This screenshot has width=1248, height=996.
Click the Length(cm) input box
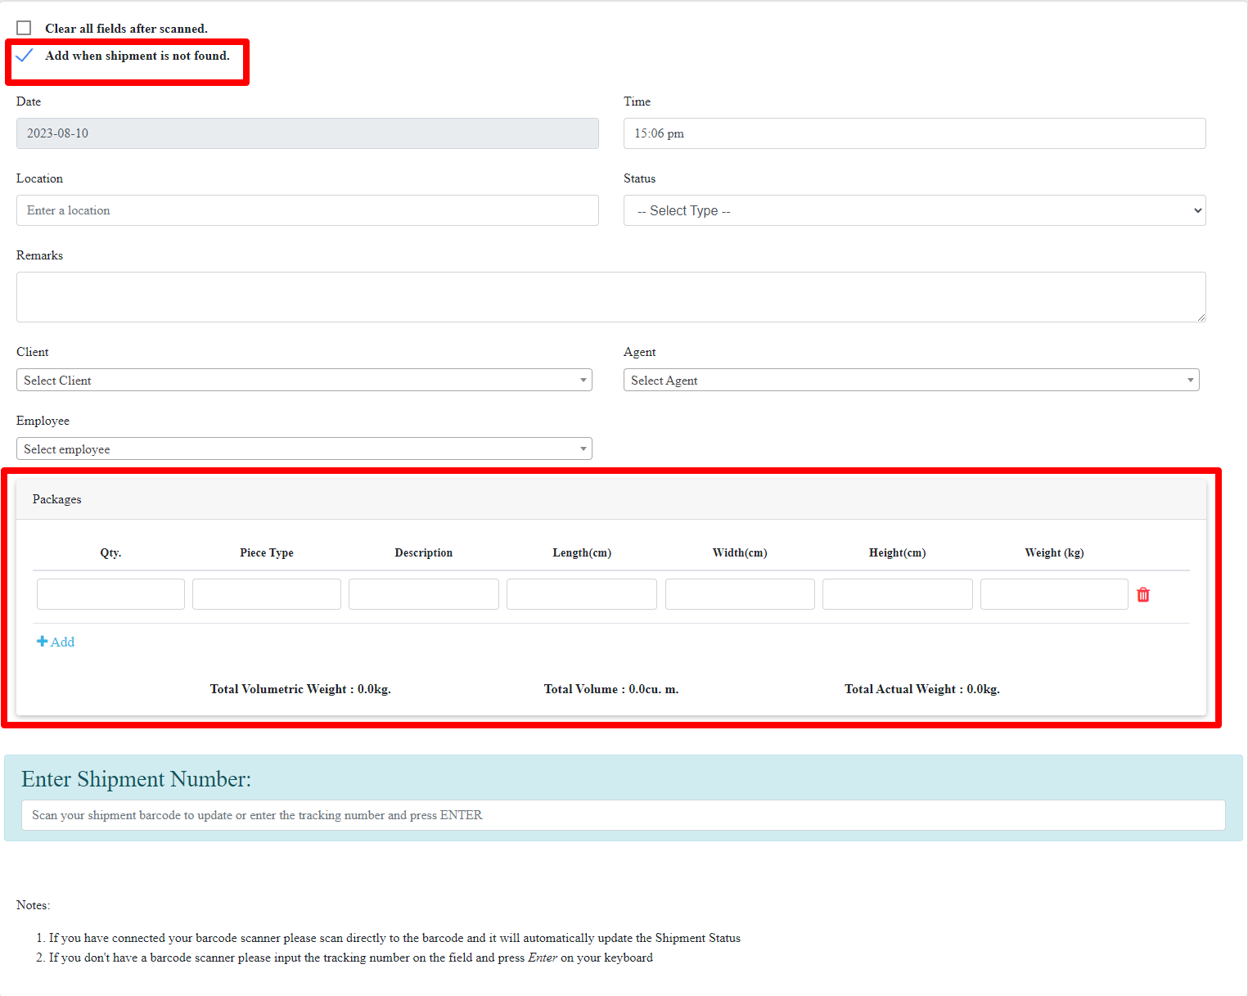click(x=581, y=594)
